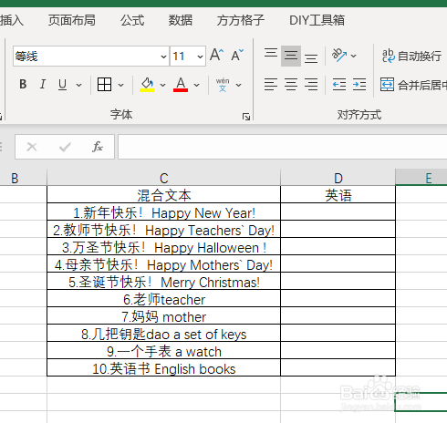Open DIY工具箱 ribbon tab
This screenshot has width=447, height=423.
pos(317,20)
